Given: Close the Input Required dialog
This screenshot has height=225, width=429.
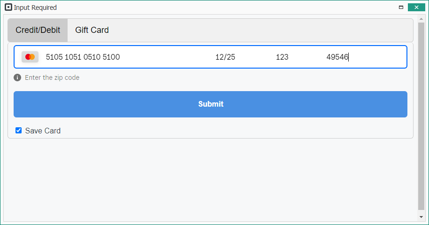Looking at the screenshot, I should tap(416, 8).
